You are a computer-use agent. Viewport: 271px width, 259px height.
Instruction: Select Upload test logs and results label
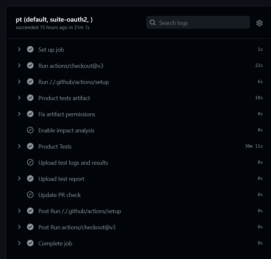pos(73,163)
